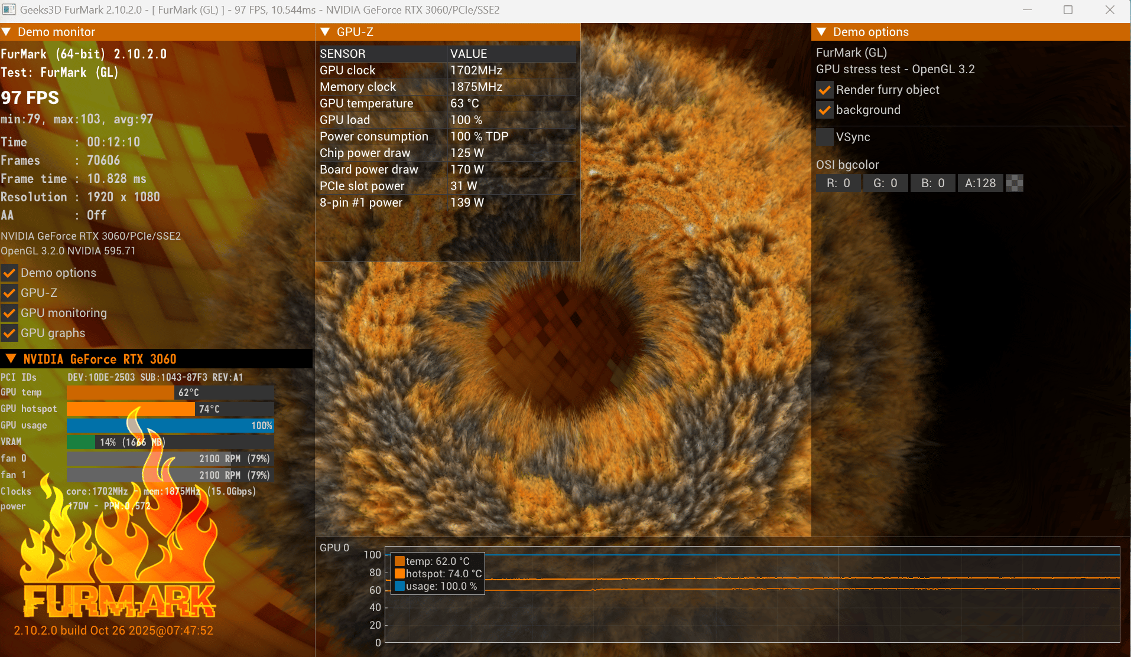Collapse the Demo options panel triangle
This screenshot has height=657, width=1131.
click(821, 32)
